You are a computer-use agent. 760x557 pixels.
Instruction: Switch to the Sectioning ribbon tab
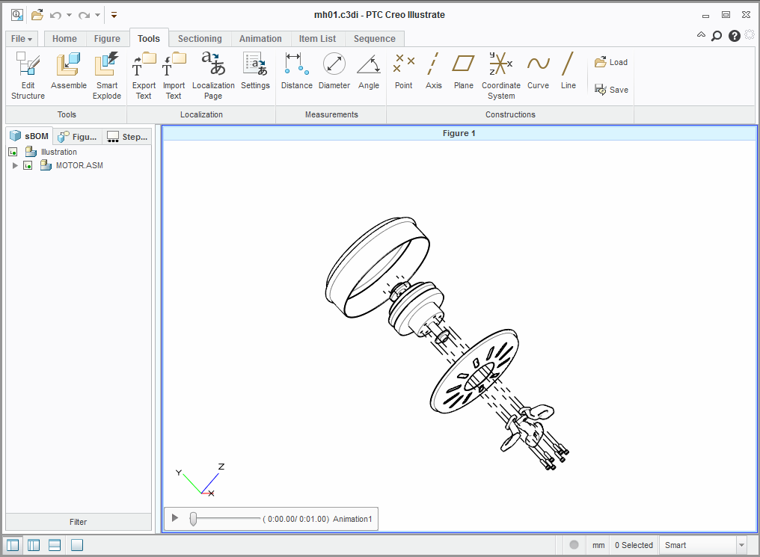click(x=200, y=39)
